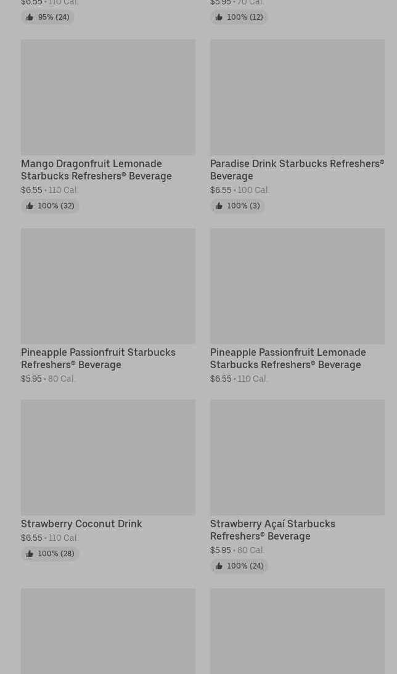Click Paradise Drink Starbucks Refreshers Beverage title
Image resolution: width=397 pixels, height=674 pixels.
pos(297,170)
